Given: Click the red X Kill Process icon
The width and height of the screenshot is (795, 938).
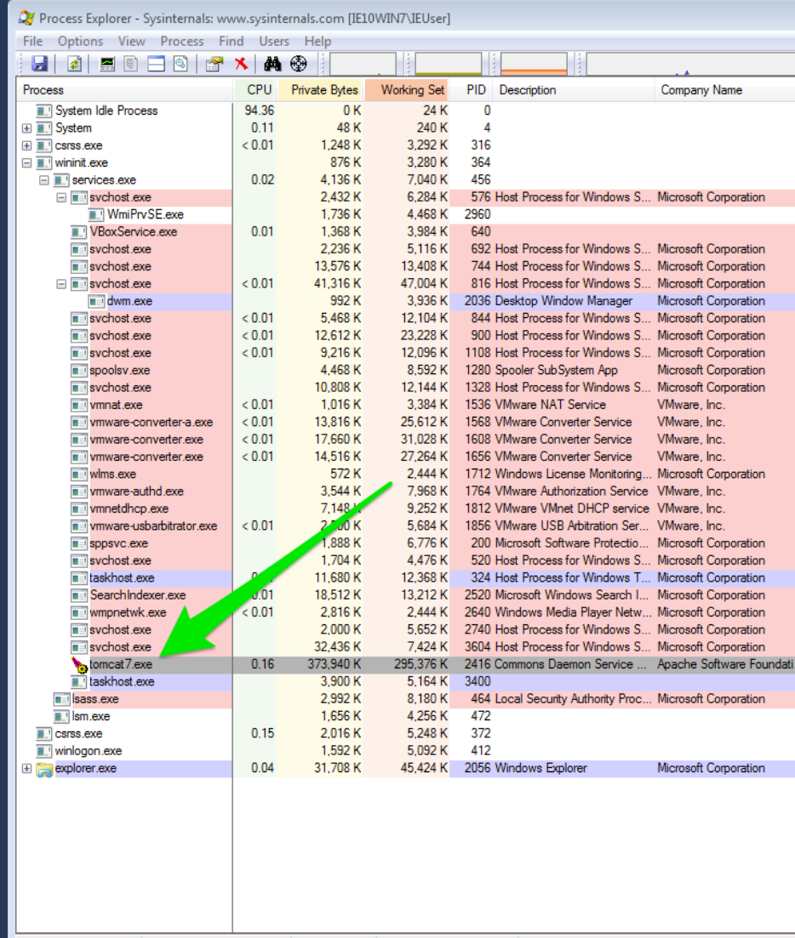Looking at the screenshot, I should (241, 64).
